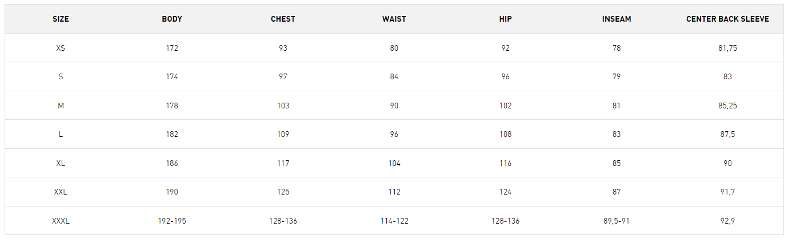Select the 85,25 sleeve value
Viewport: 788px width, 243px height.
pos(727,106)
